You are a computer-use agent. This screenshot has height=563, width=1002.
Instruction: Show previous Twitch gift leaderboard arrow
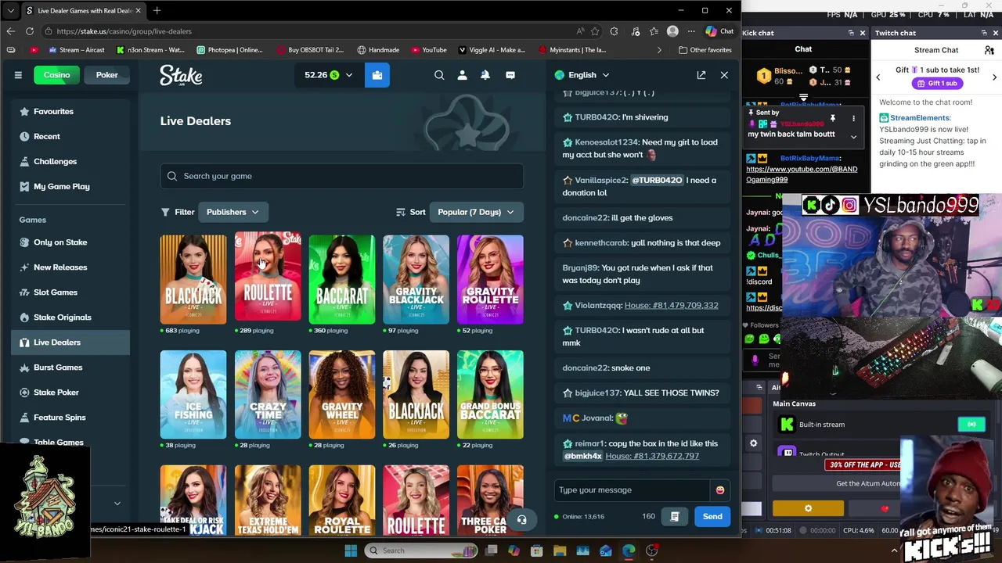coord(878,77)
